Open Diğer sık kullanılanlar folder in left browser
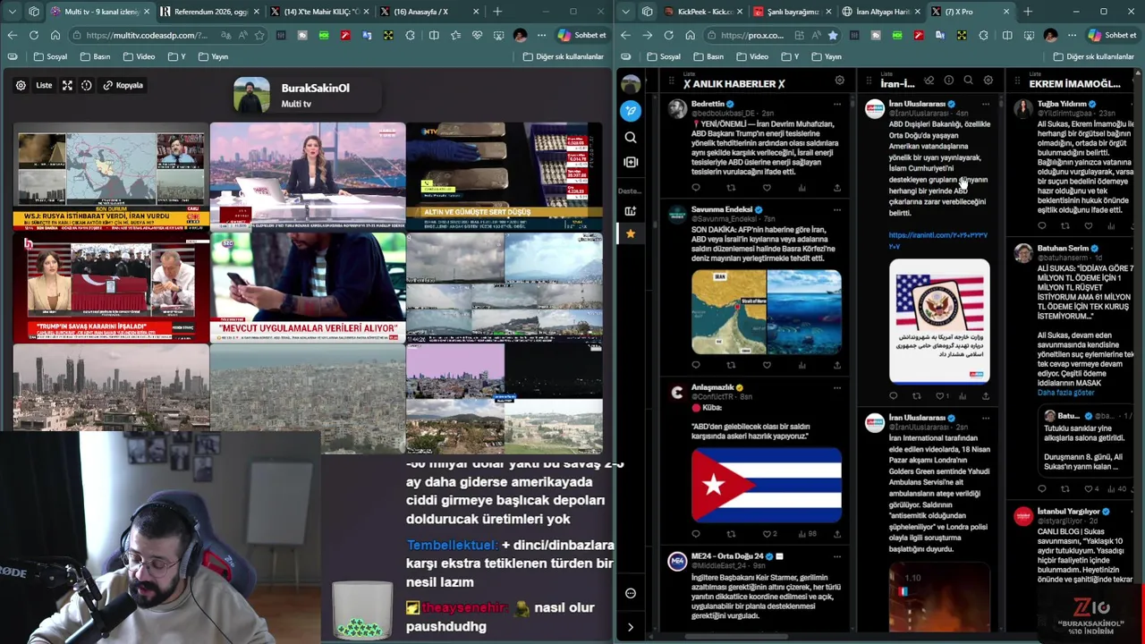 pos(563,56)
